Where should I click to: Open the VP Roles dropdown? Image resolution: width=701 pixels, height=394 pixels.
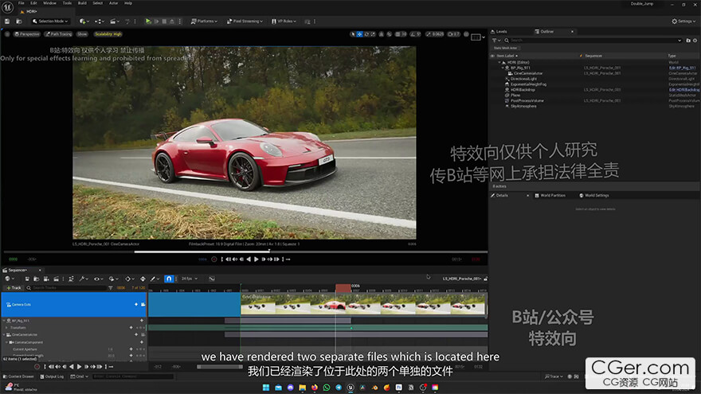coord(284,21)
